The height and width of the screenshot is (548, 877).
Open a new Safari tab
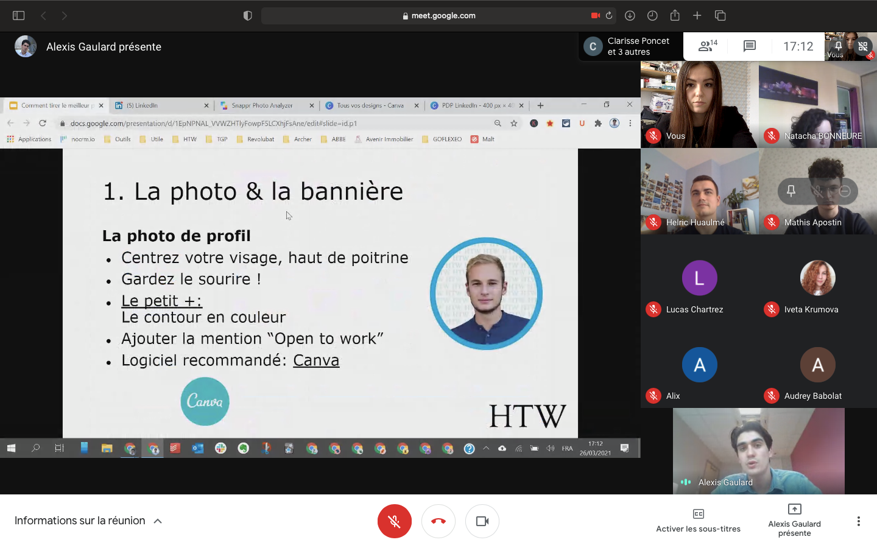point(697,16)
